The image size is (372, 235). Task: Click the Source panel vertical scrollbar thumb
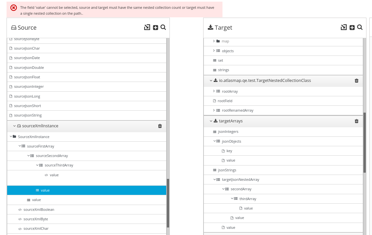pyautogui.click(x=168, y=203)
